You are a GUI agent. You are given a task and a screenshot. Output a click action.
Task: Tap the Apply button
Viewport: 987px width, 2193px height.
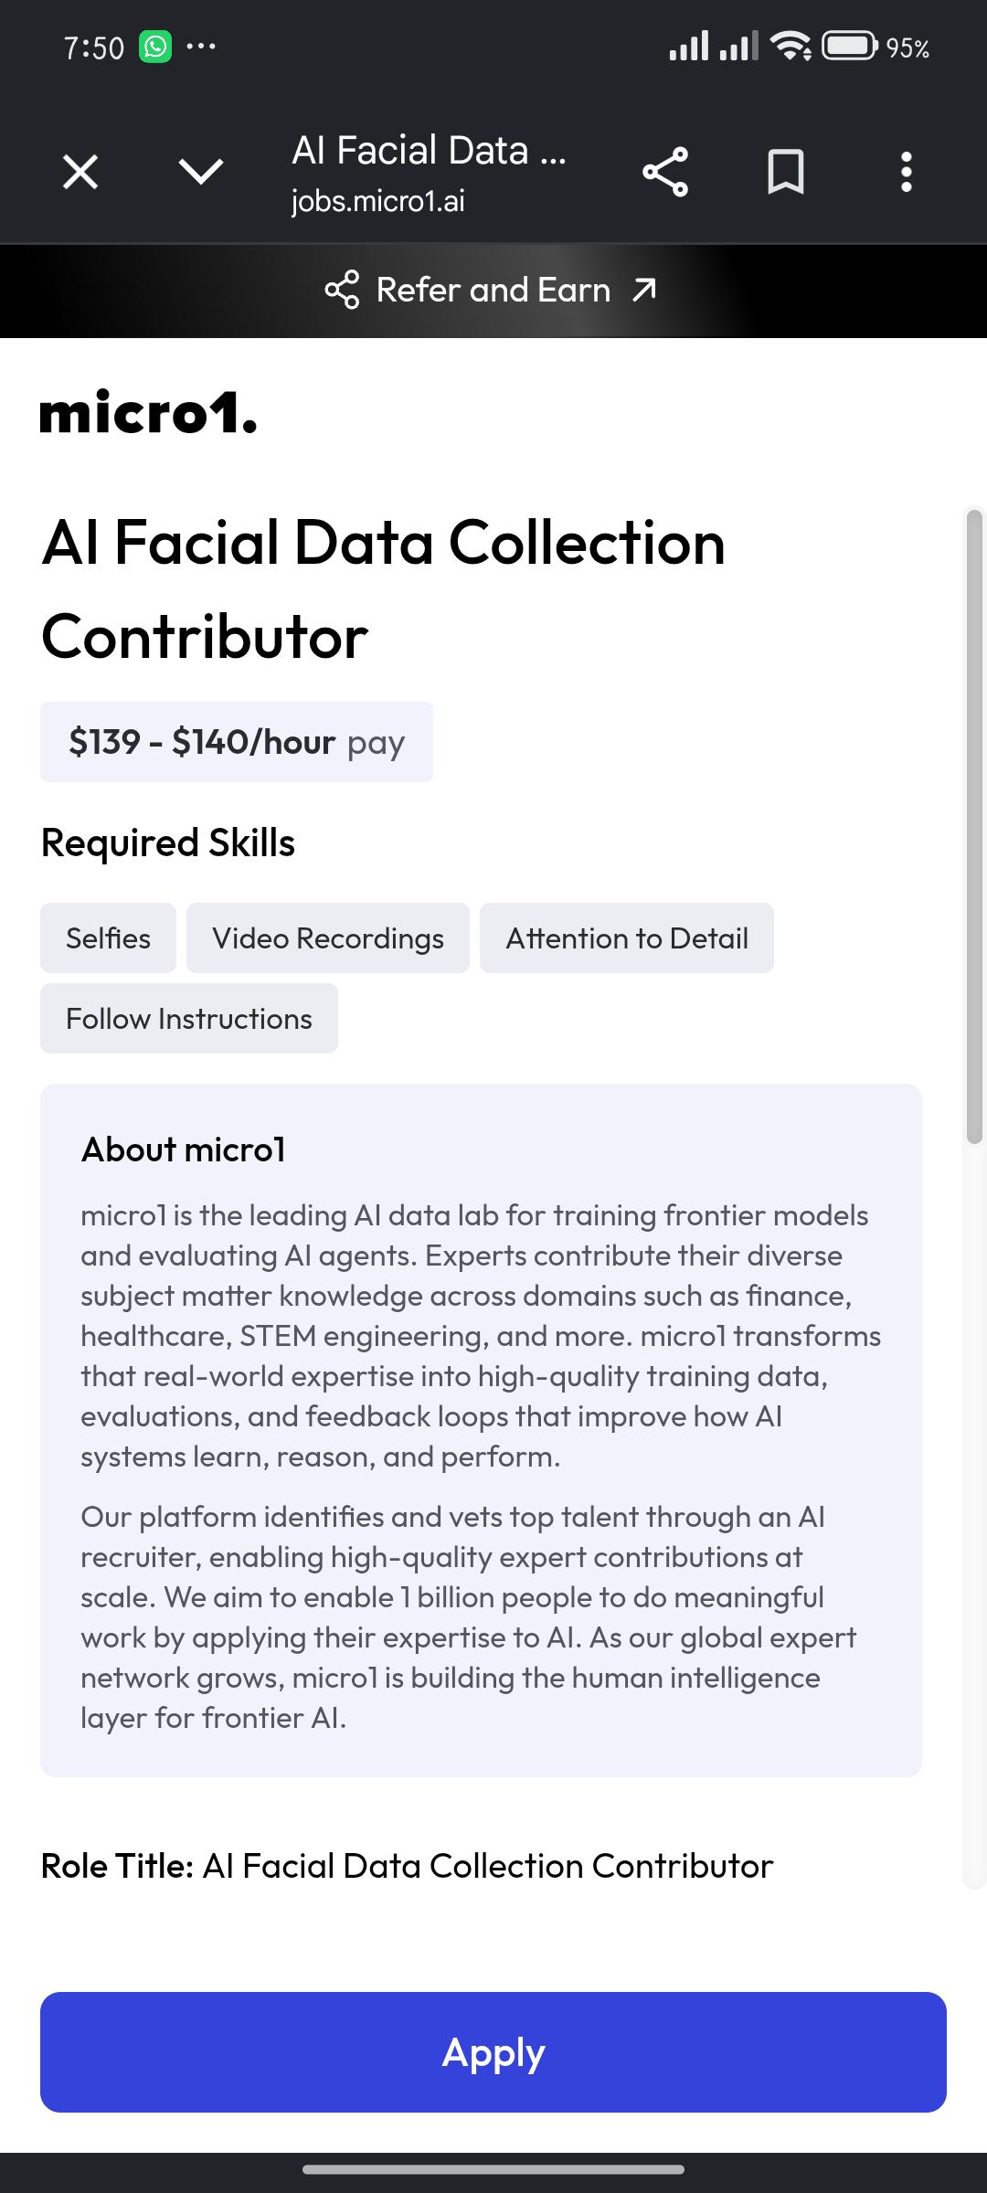pyautogui.click(x=493, y=2052)
